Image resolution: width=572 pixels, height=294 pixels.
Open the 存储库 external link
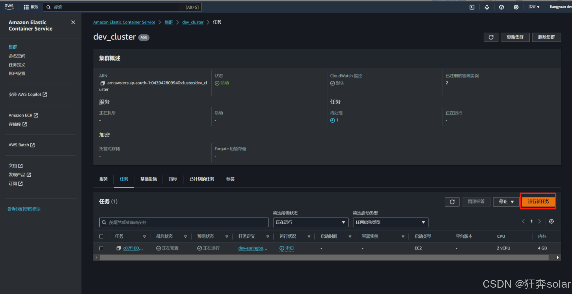[18, 124]
